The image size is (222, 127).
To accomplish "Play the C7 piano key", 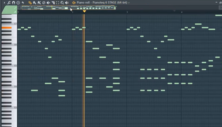I will (9, 24).
